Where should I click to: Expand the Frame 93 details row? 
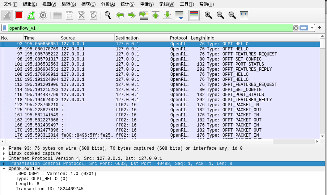pos(4,149)
